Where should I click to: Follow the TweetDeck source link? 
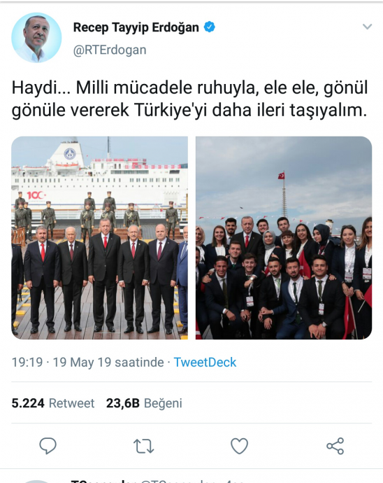[x=205, y=363]
